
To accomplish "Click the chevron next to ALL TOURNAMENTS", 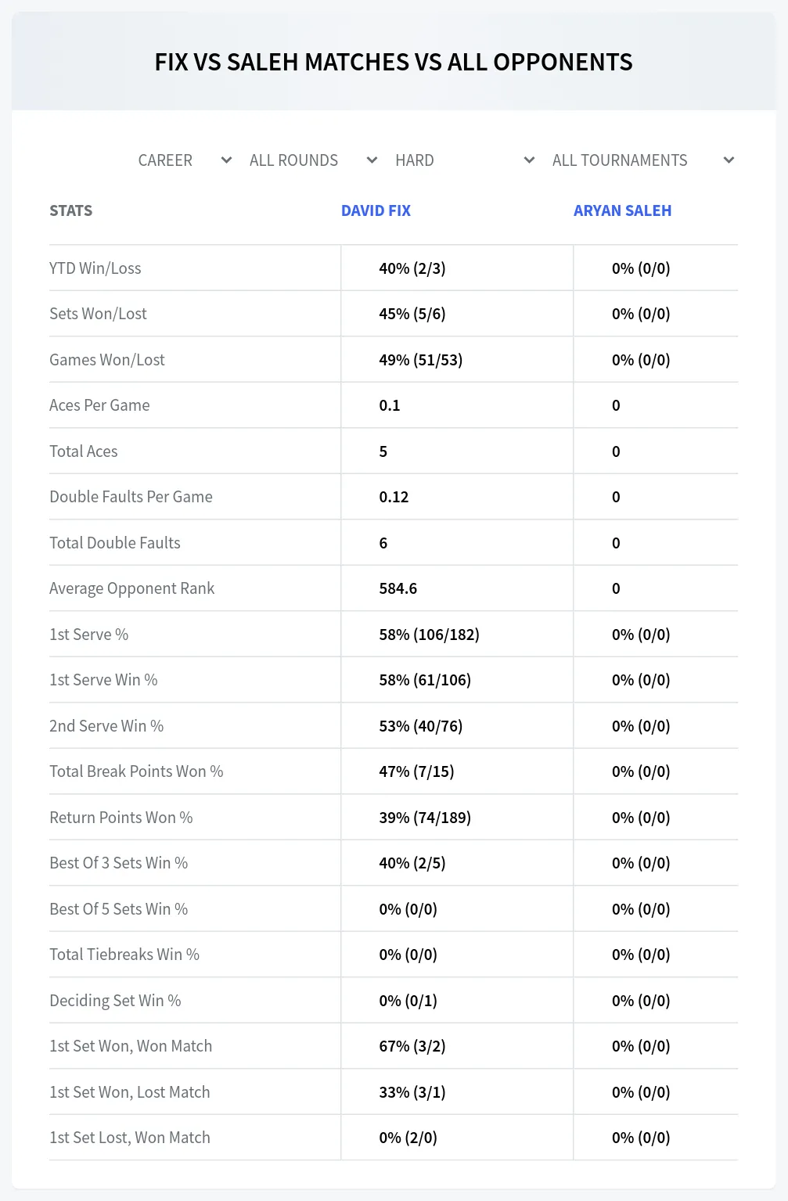I will coord(729,160).
